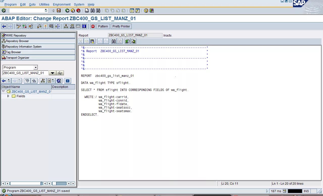Open Help with the yellow question mark icon

coord(146,11)
